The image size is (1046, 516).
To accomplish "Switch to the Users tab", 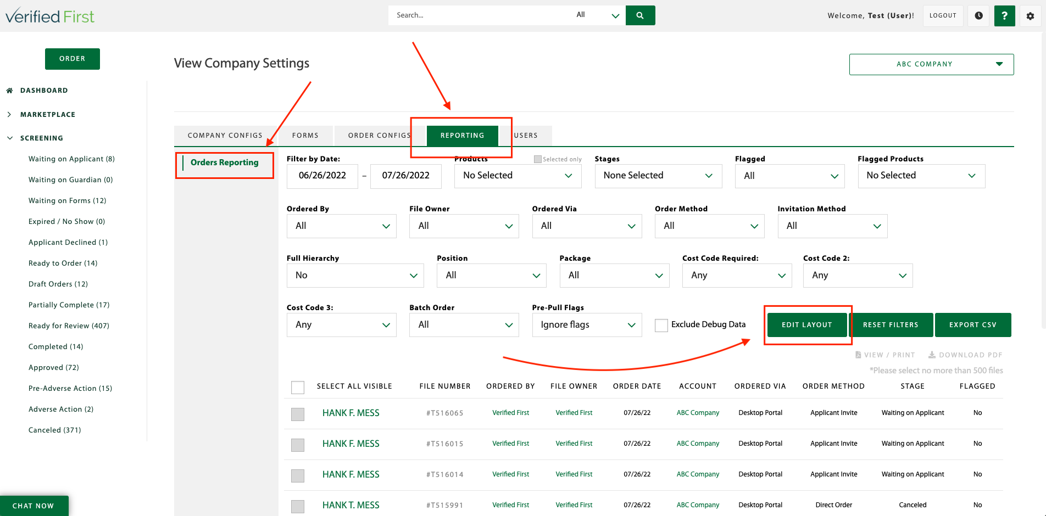I will [x=526, y=136].
